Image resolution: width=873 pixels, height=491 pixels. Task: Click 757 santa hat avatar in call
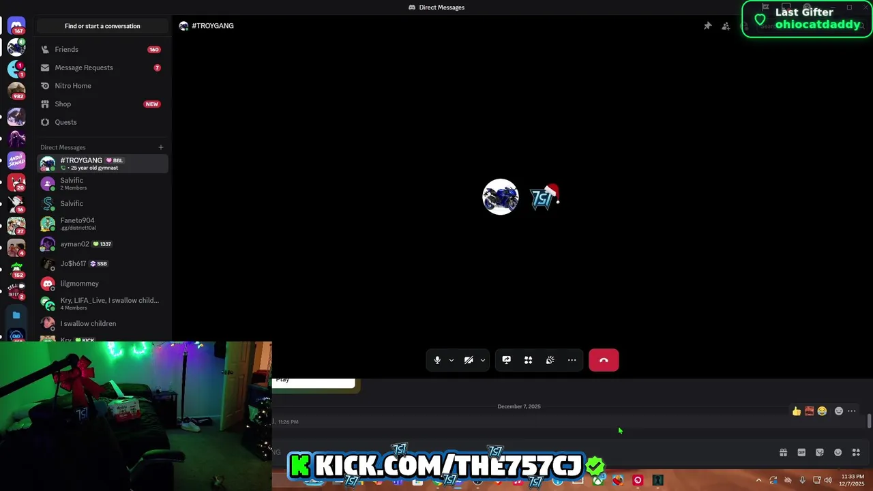pos(544,197)
